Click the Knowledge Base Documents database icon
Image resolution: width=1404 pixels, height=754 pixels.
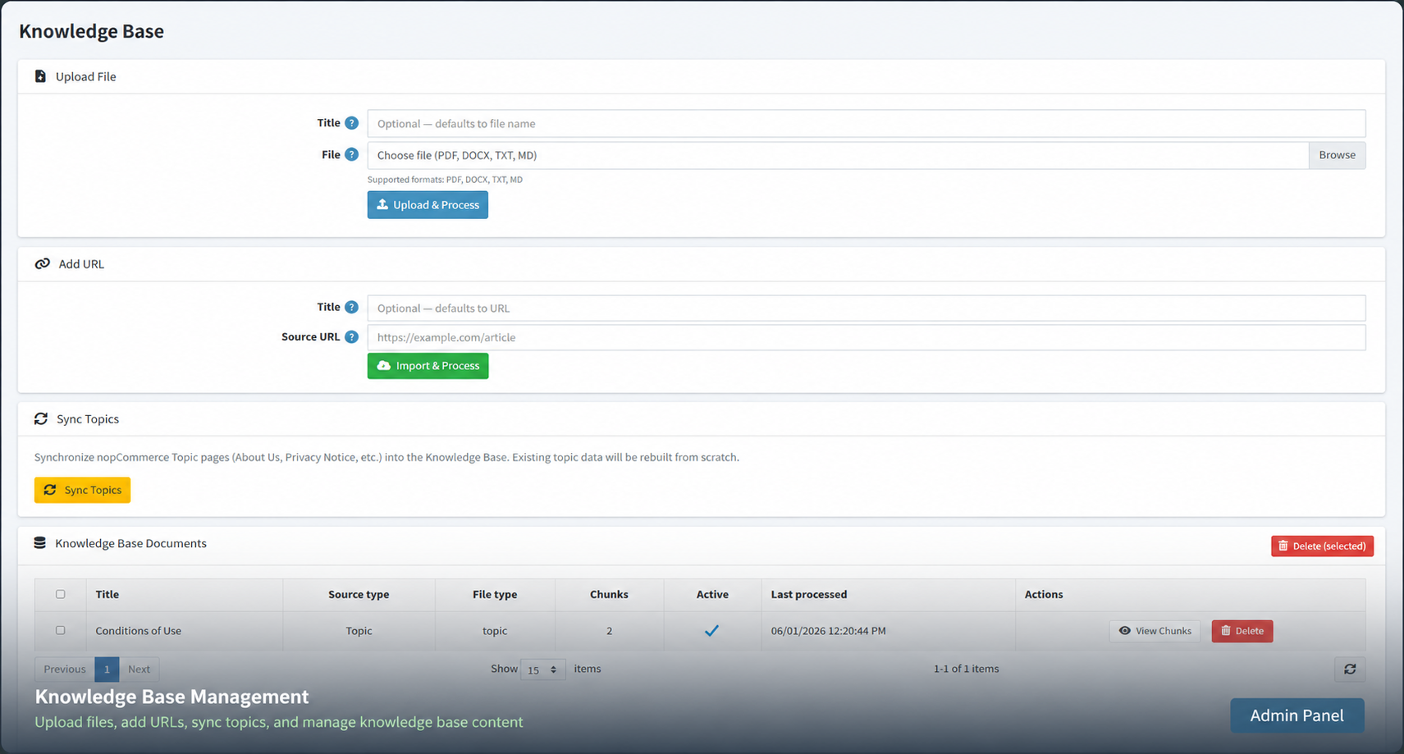pyautogui.click(x=39, y=543)
